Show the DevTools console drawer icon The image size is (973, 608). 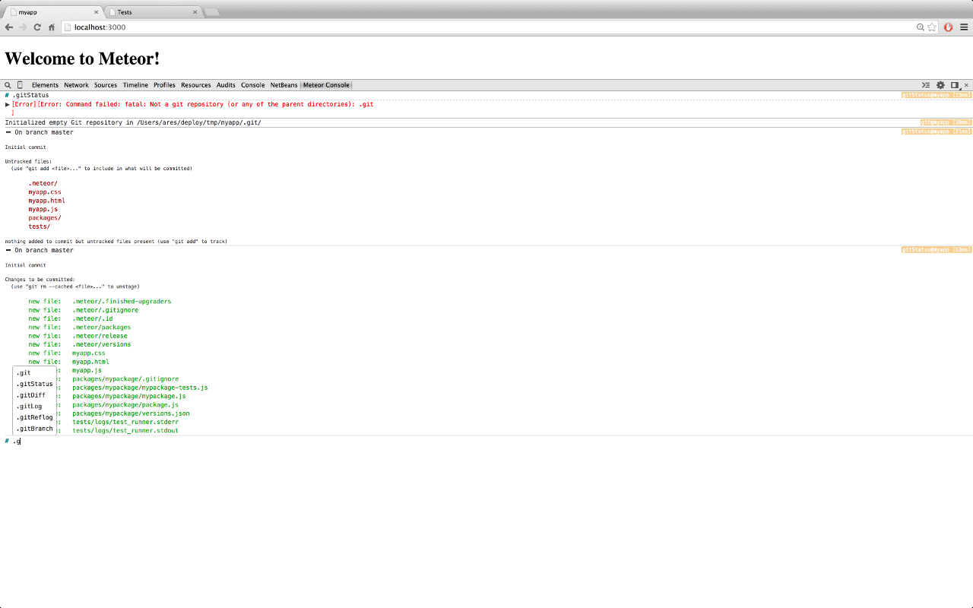click(x=926, y=85)
